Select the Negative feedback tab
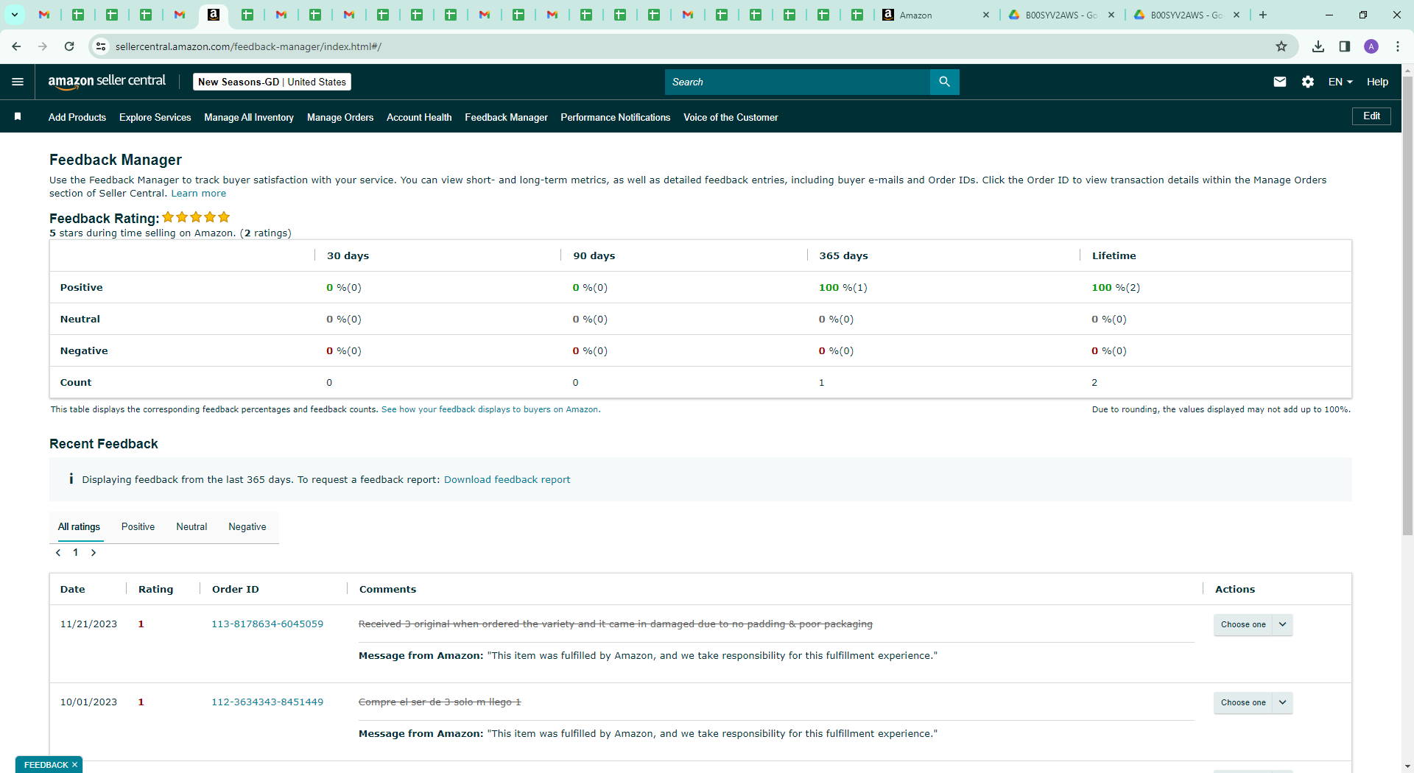Image resolution: width=1414 pixels, height=773 pixels. click(x=247, y=527)
